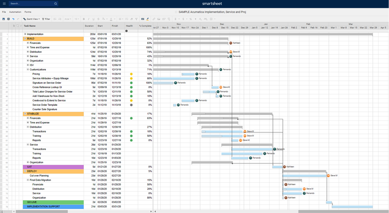Select the UAT purple task row
Viewport: 389px width, 213px height.
click(53, 167)
